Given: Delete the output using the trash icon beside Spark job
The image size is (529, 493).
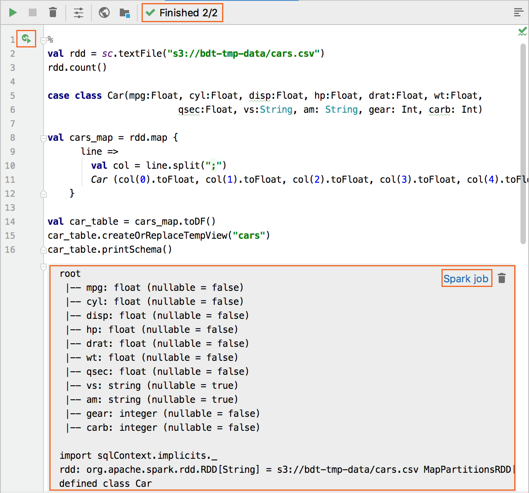Looking at the screenshot, I should point(502,278).
